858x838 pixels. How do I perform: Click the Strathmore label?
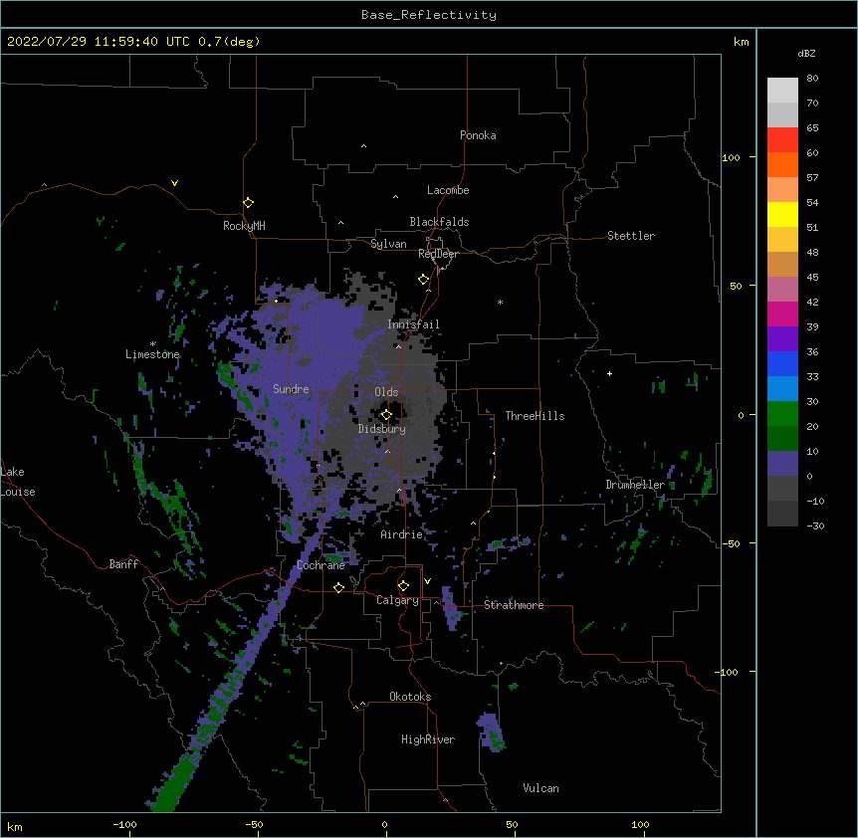(514, 605)
